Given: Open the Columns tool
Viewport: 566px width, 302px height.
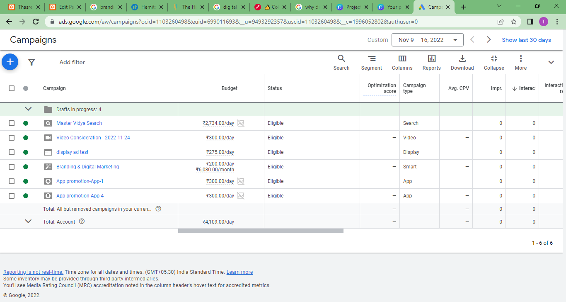Looking at the screenshot, I should coord(402,63).
